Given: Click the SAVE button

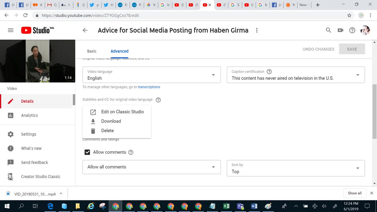Looking at the screenshot, I should [352, 49].
